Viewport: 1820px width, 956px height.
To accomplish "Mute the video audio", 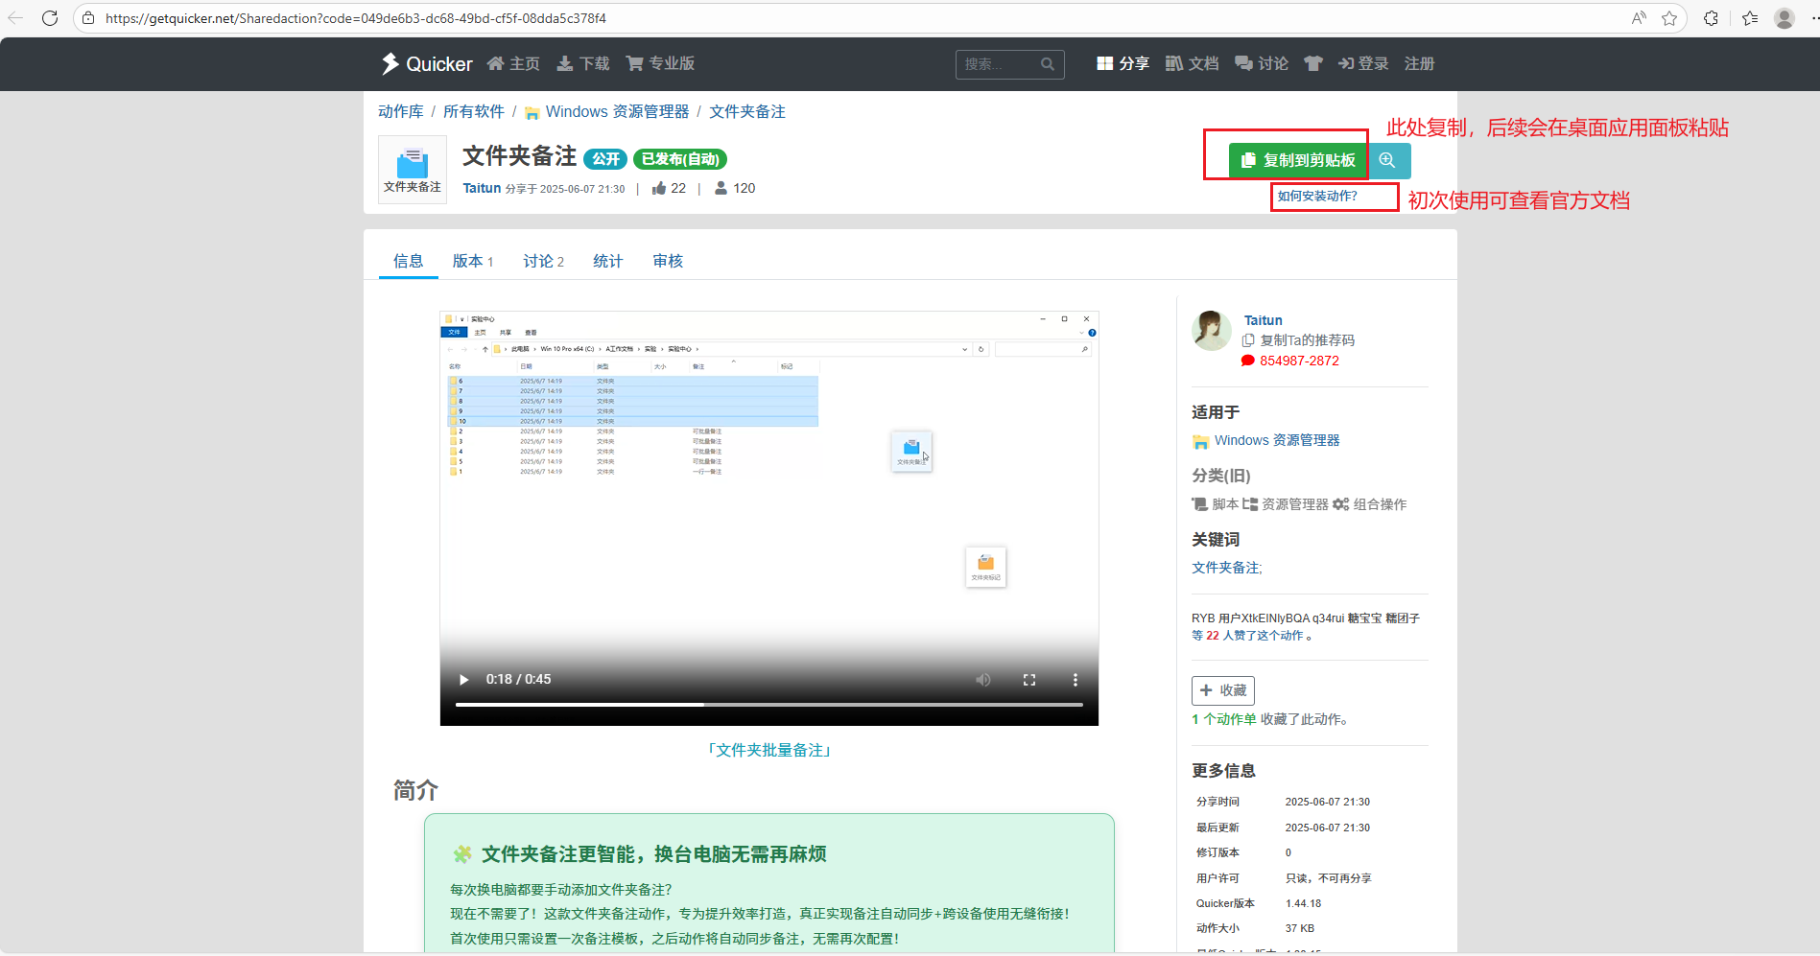I will coord(982,679).
